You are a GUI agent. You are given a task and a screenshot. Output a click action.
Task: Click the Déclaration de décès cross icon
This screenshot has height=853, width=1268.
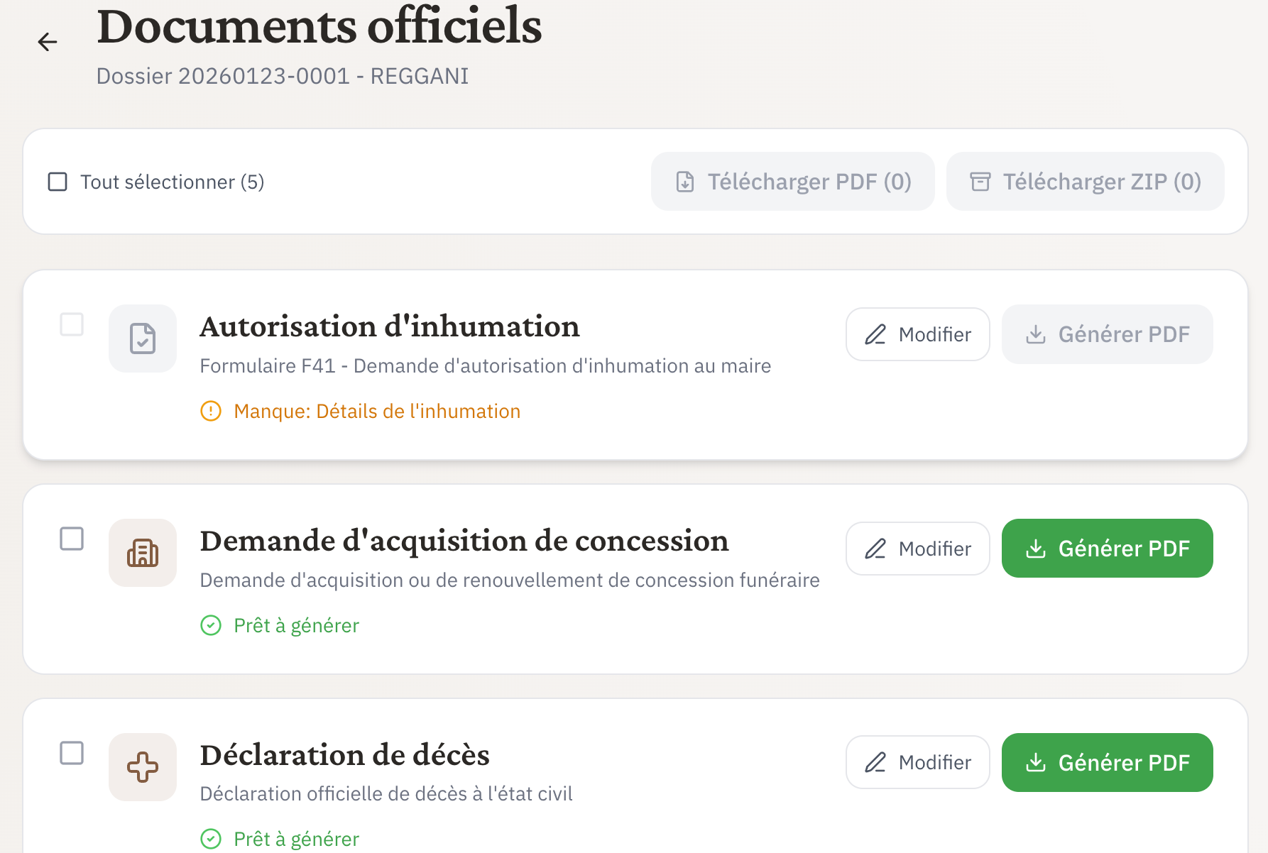coord(143,767)
